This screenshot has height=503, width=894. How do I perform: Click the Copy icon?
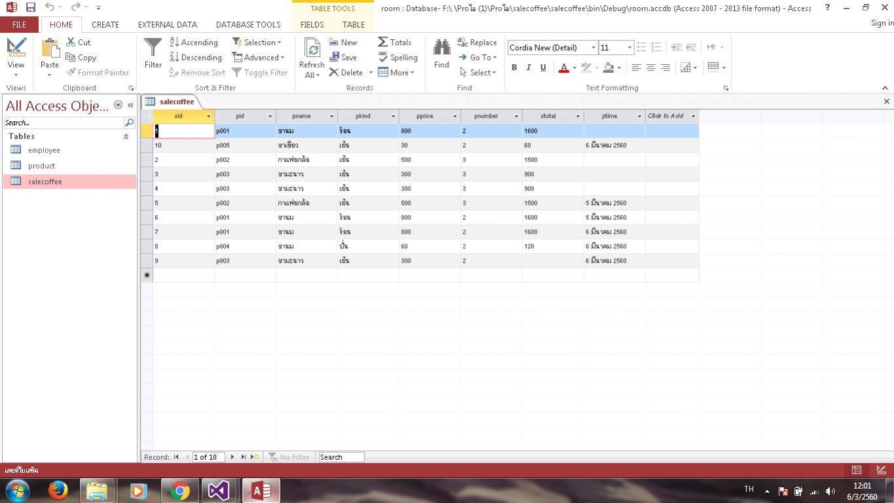tap(71, 58)
